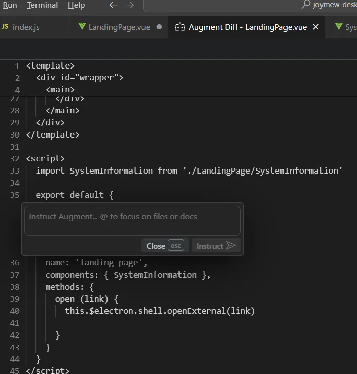This screenshot has width=357, height=374.
Task: Click the JS file icon on index.js tab
Action: click(5, 27)
